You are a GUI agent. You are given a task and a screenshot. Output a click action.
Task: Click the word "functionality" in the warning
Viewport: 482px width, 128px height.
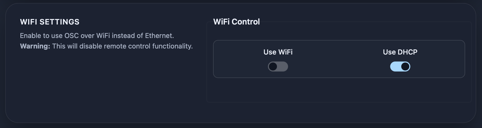pos(172,46)
